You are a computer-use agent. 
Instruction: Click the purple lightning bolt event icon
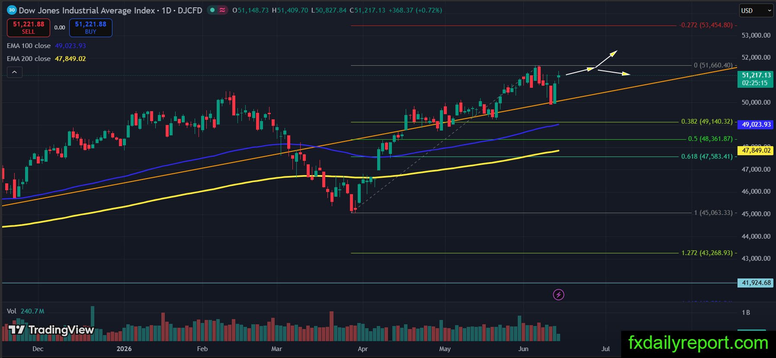tap(558, 295)
